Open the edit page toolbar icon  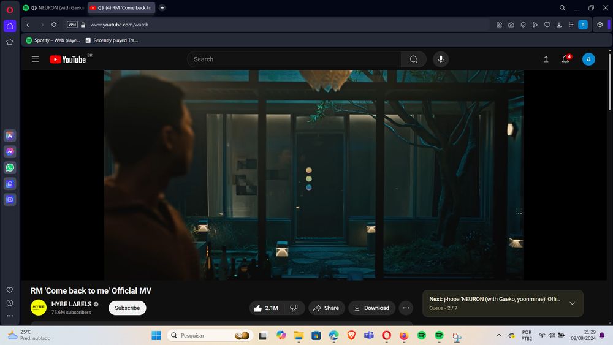tap(499, 25)
